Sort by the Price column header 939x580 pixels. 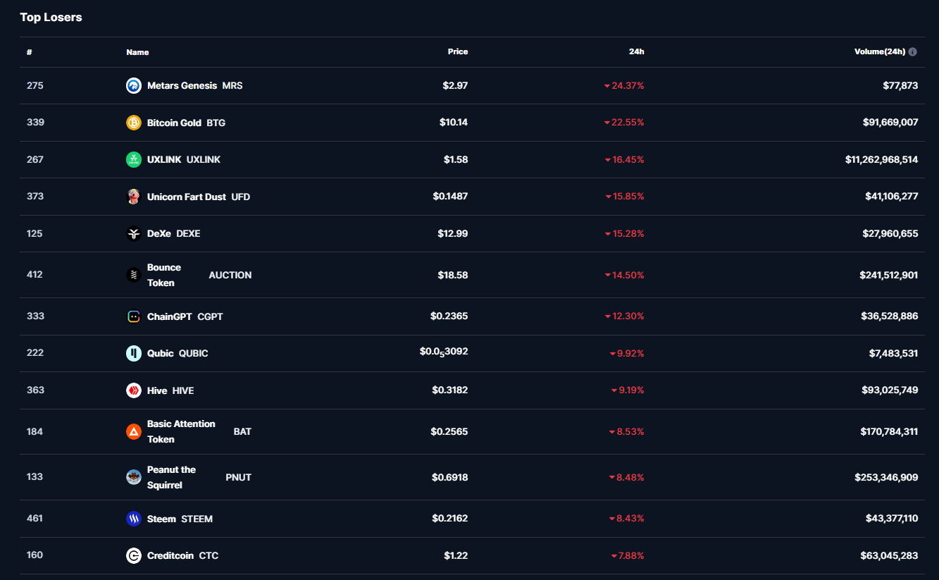click(457, 52)
